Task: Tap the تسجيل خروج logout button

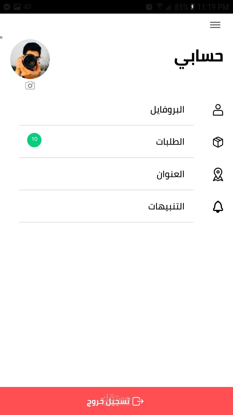Action: tap(116, 401)
